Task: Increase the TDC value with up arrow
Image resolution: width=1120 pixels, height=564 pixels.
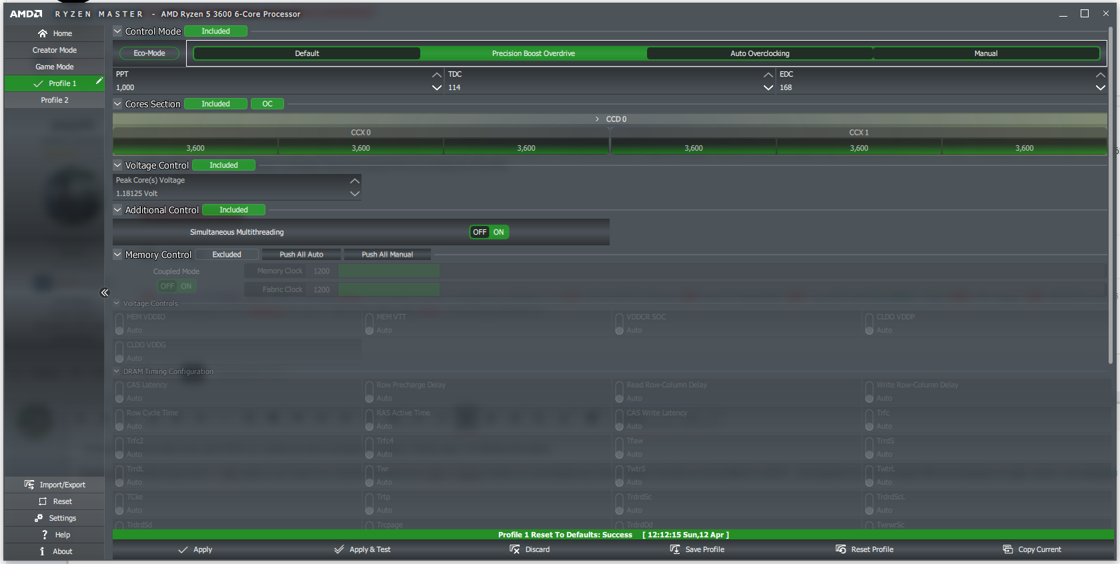Action: 768,75
